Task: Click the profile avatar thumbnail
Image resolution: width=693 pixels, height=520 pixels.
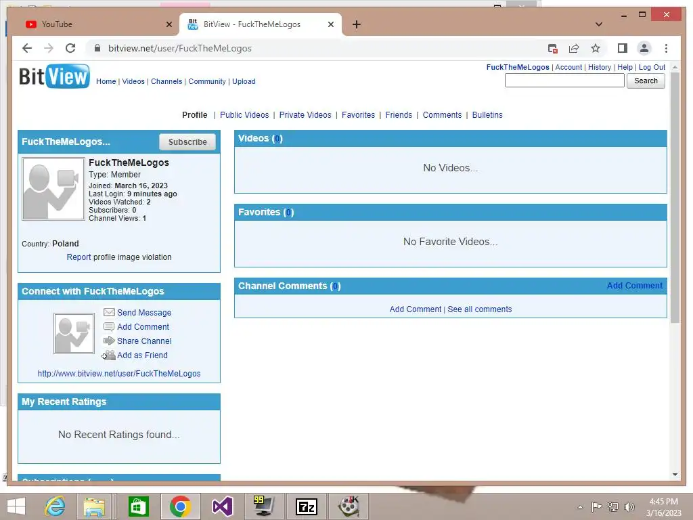Action: (x=53, y=189)
